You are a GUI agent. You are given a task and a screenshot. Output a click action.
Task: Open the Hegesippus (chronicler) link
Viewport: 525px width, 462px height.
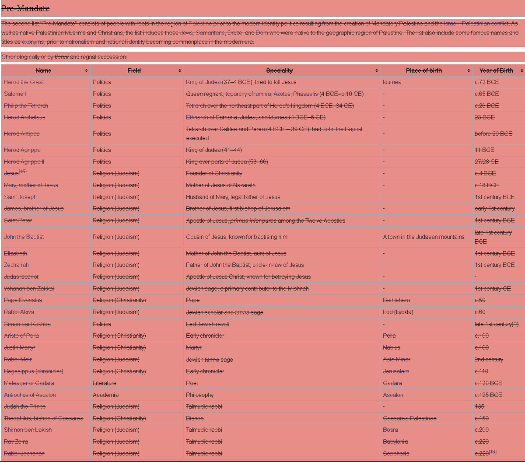tap(34, 371)
